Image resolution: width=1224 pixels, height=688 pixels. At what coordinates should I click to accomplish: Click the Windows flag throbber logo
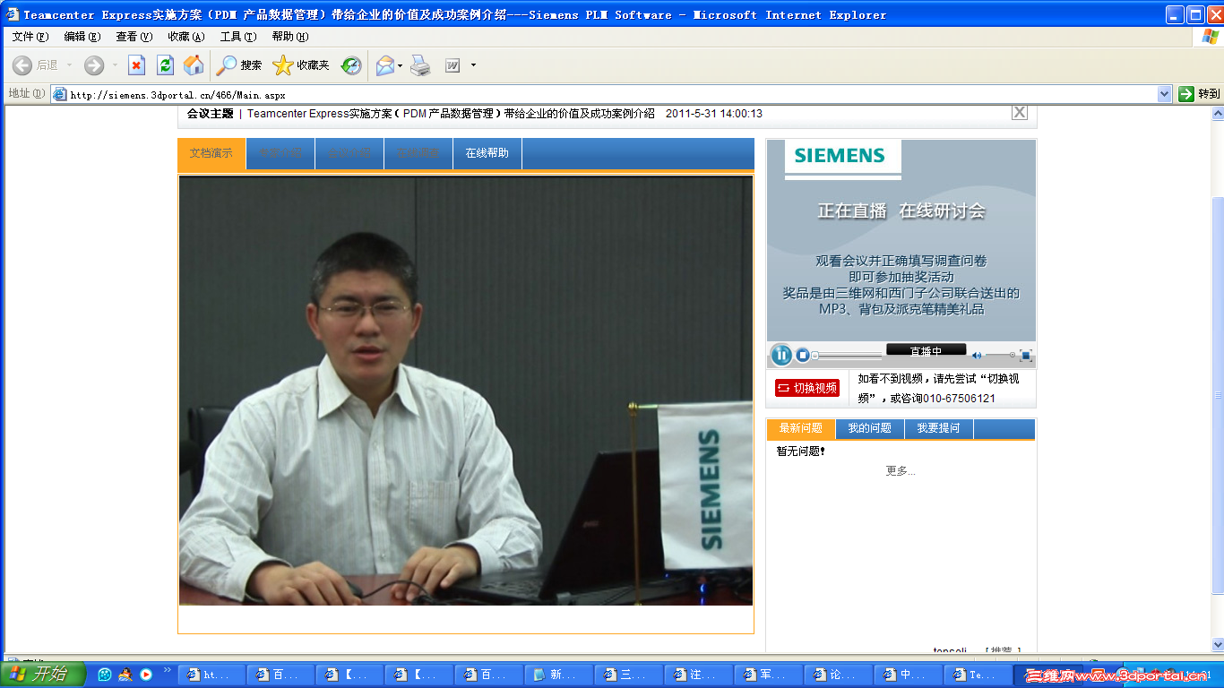pos(1210,37)
